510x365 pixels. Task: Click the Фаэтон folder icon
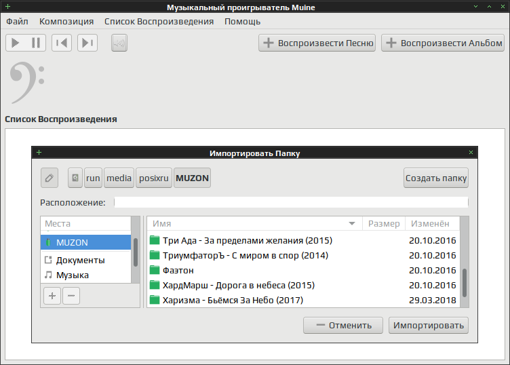[x=155, y=270]
